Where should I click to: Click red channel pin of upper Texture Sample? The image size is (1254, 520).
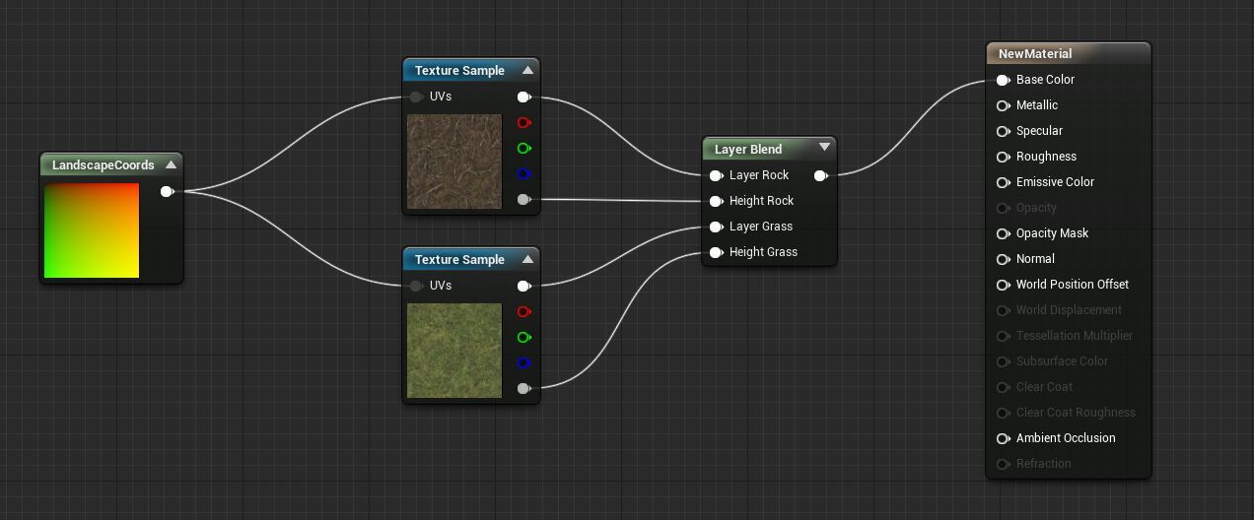524,122
